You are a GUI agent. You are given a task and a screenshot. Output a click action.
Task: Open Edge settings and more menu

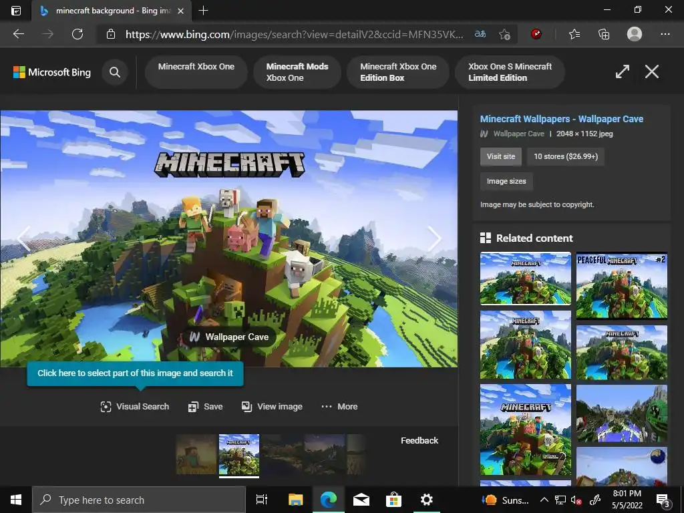click(665, 34)
